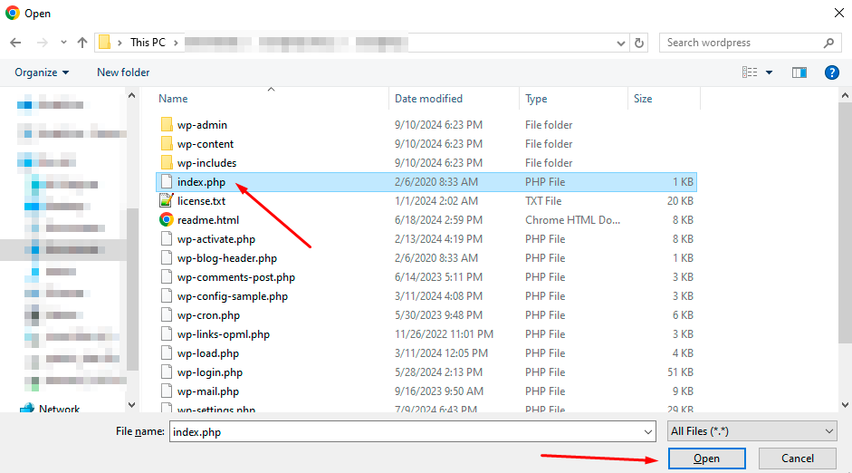Sort by the Size column header
Viewport: 852px width, 473px height.
click(x=643, y=99)
